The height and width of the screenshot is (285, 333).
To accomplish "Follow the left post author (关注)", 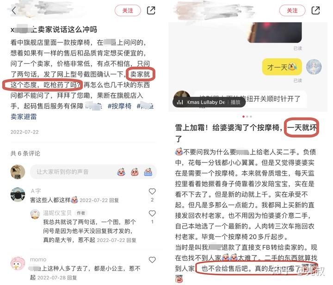I will 128,10.
